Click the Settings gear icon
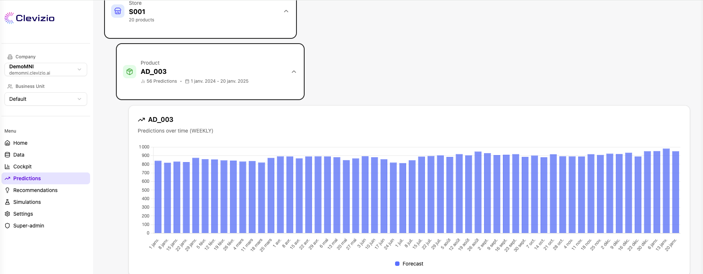 (x=7, y=214)
